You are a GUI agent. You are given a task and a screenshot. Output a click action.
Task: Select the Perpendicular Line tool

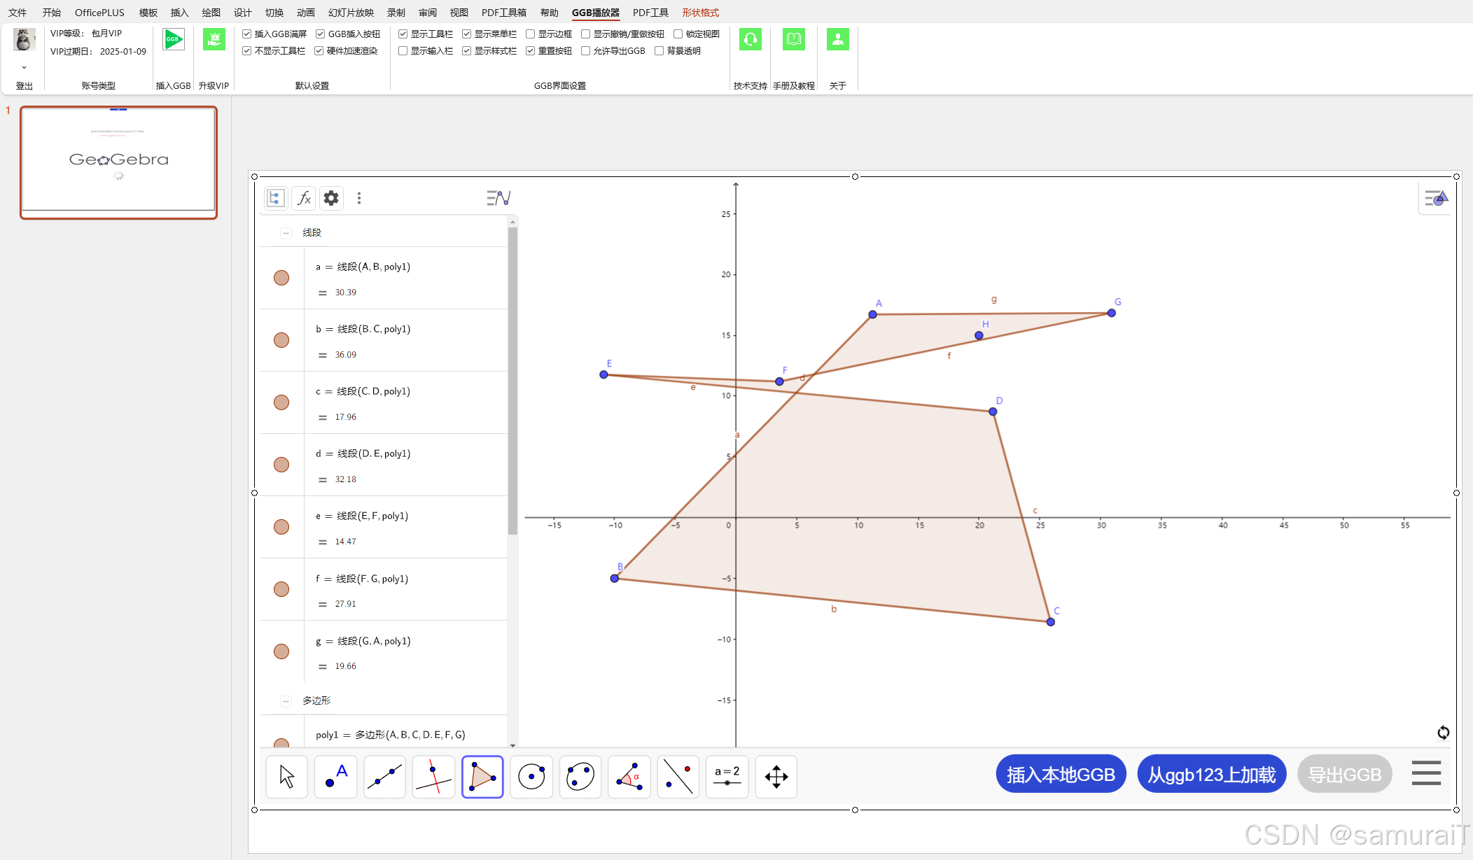pos(433,777)
